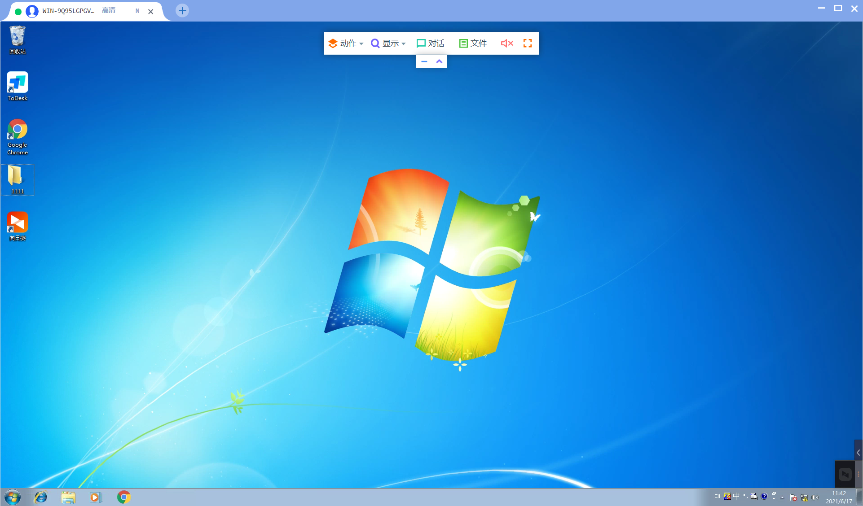
Task: Click the 高清 quality label in tab
Action: tap(109, 10)
